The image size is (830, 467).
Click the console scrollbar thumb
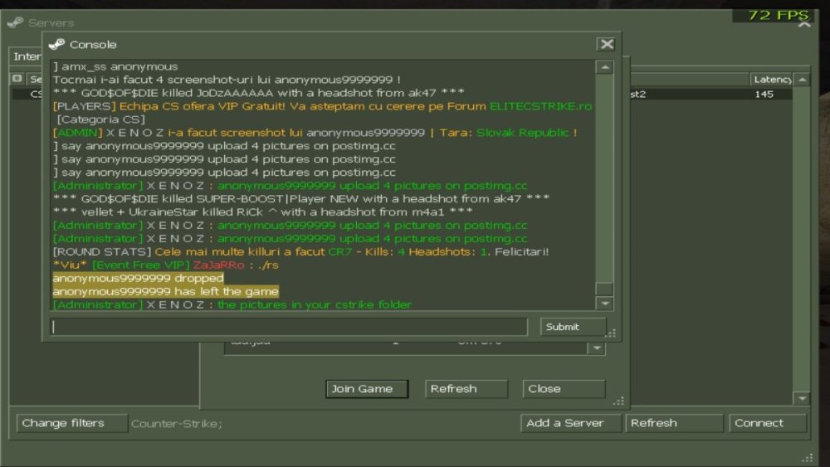(604, 289)
